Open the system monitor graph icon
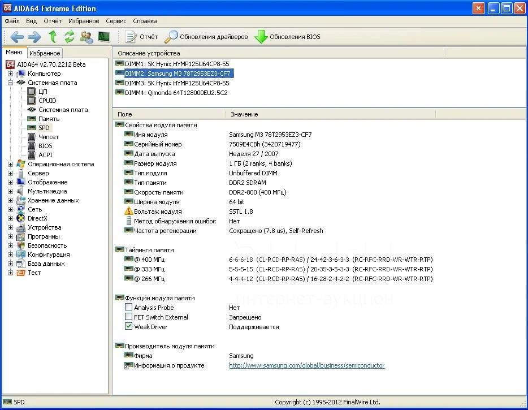Viewport: 528px width, 410px height. pos(104,37)
